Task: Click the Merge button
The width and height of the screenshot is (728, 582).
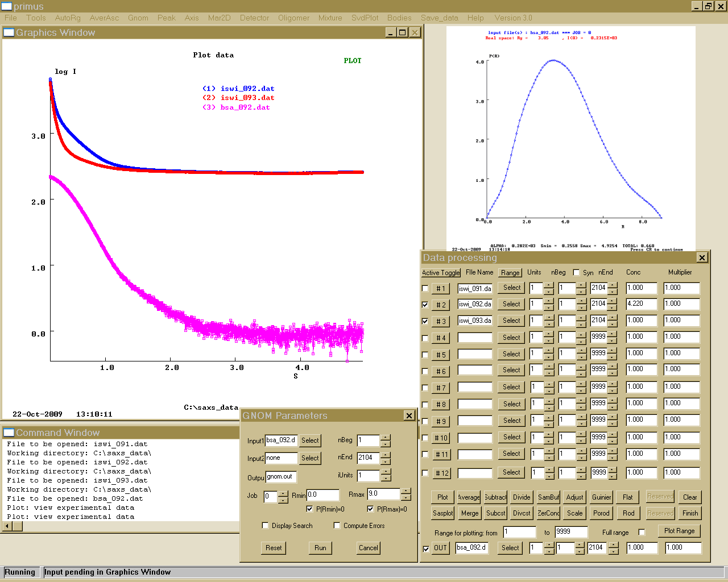Action: click(469, 513)
